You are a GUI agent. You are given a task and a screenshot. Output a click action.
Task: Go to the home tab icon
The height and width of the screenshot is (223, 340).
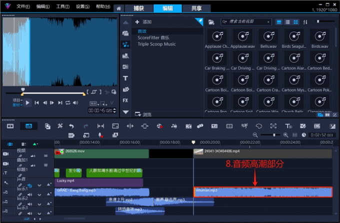(x=118, y=8)
